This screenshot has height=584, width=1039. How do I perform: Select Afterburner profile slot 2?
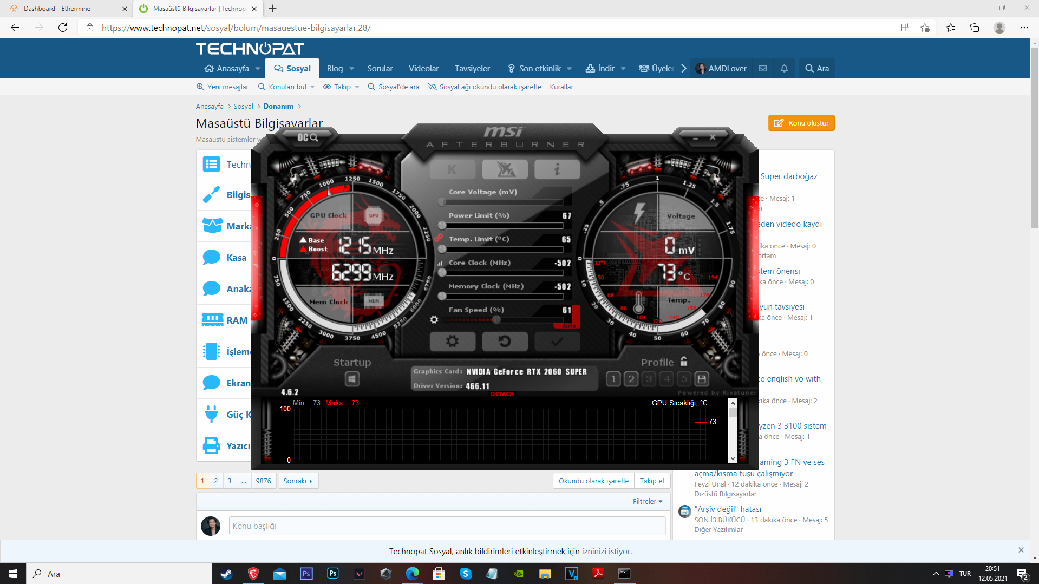click(x=631, y=379)
